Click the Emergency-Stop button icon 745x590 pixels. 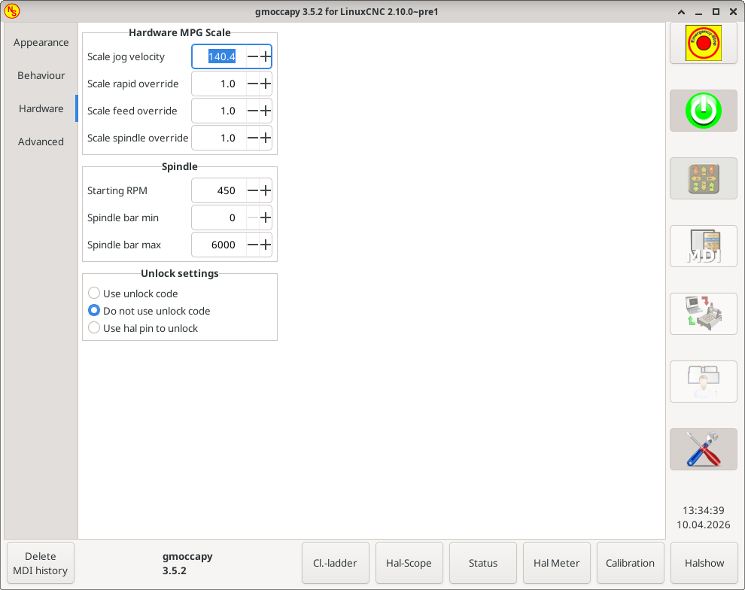tap(703, 43)
